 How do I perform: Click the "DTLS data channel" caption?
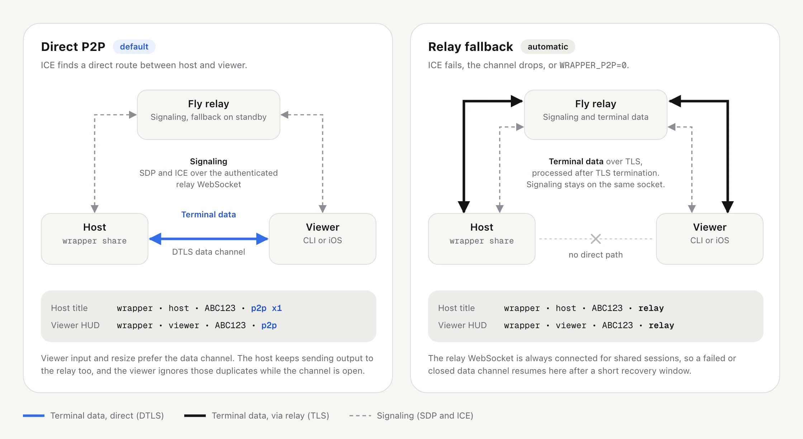click(x=209, y=252)
